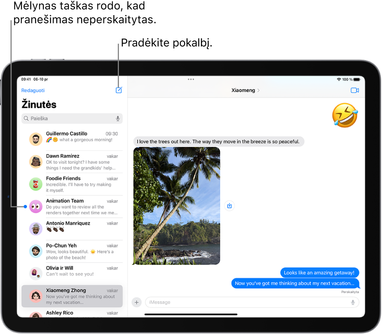Tap Antonio Manriquez's avatar

36,229
